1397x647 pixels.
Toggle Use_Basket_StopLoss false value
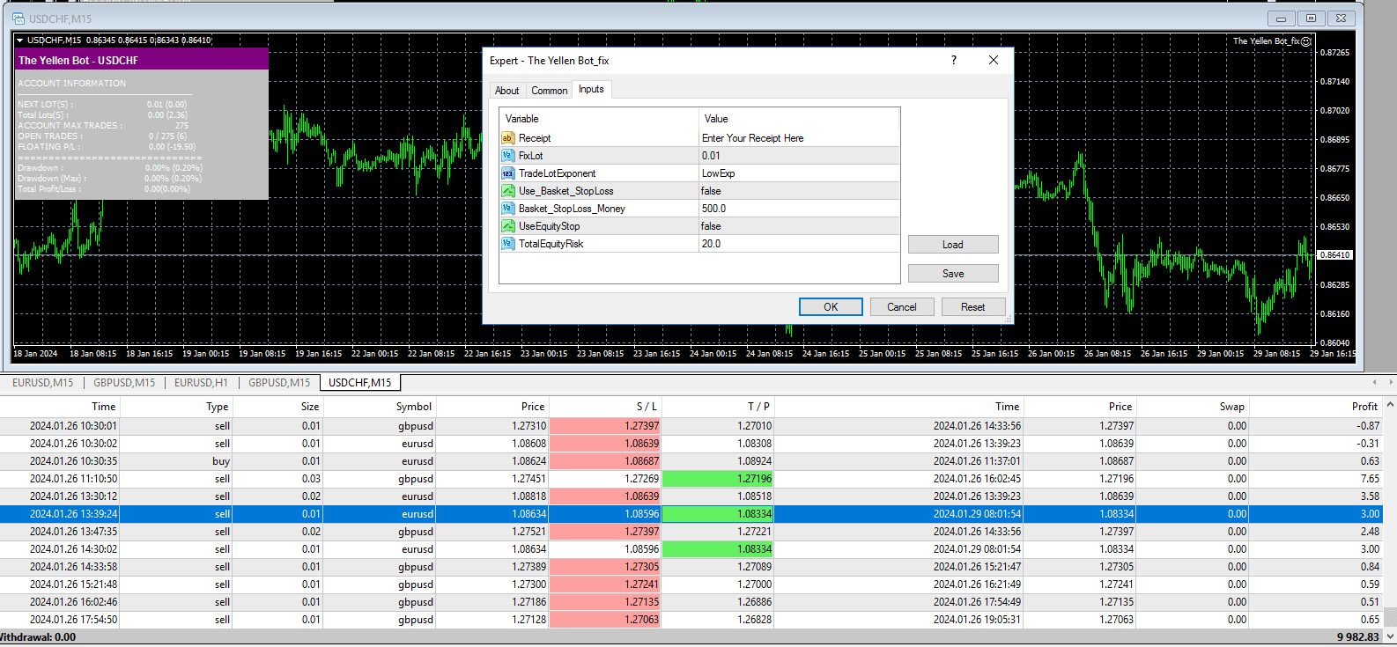[799, 191]
